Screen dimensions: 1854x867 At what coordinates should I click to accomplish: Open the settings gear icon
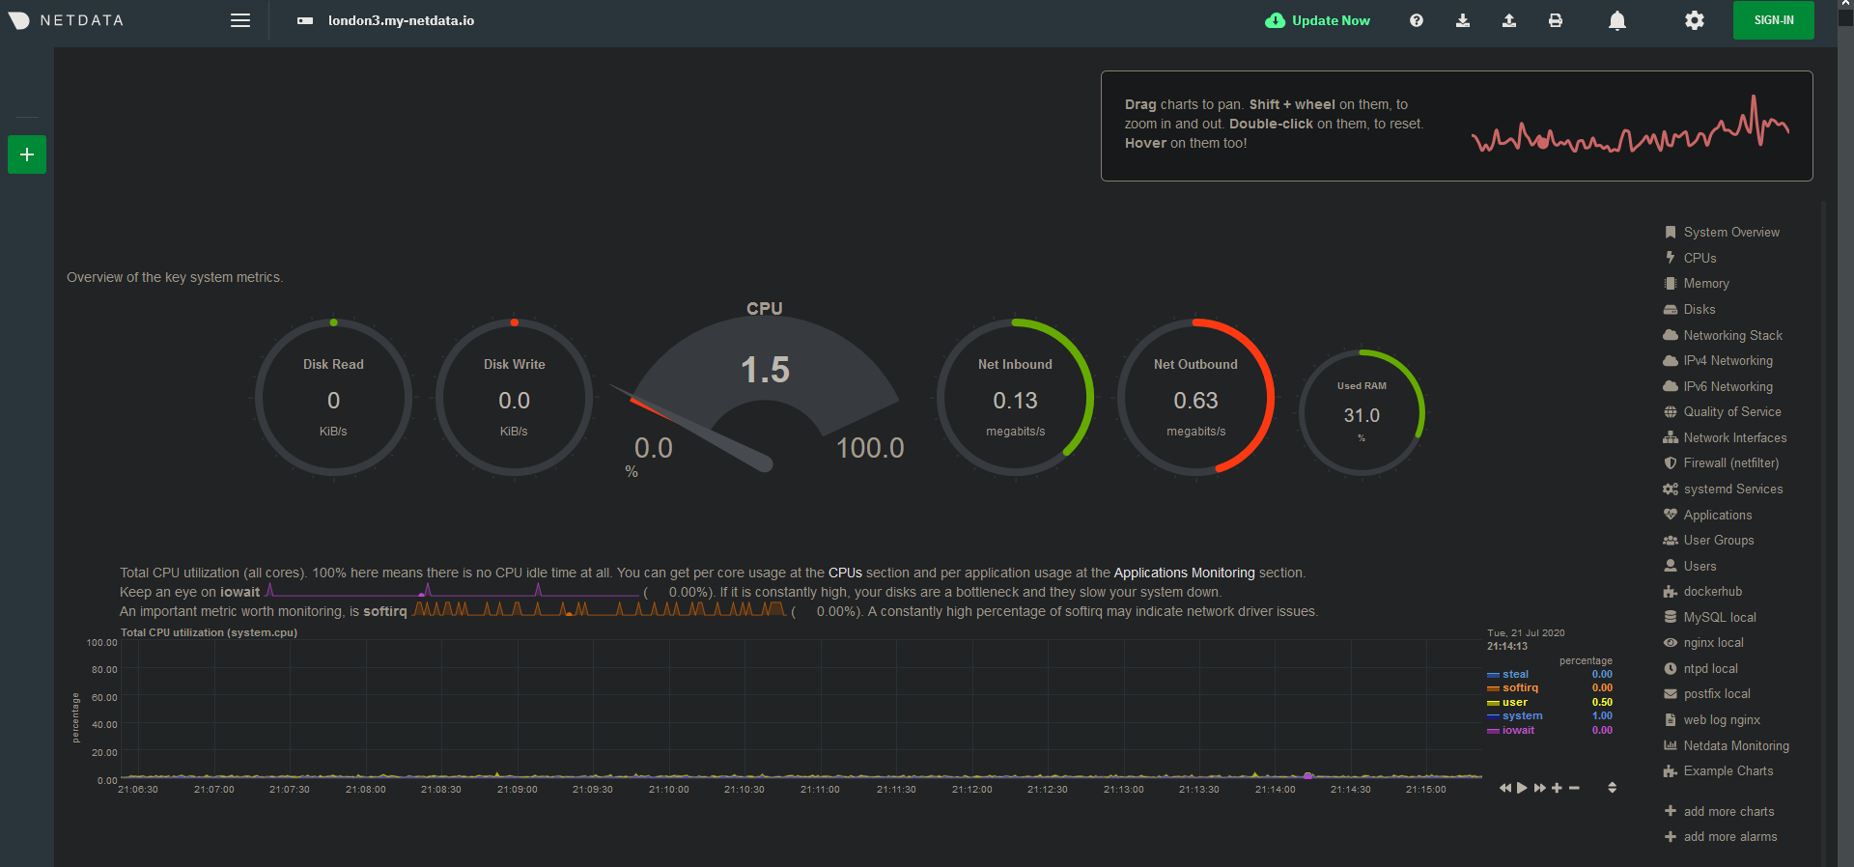pyautogui.click(x=1695, y=20)
